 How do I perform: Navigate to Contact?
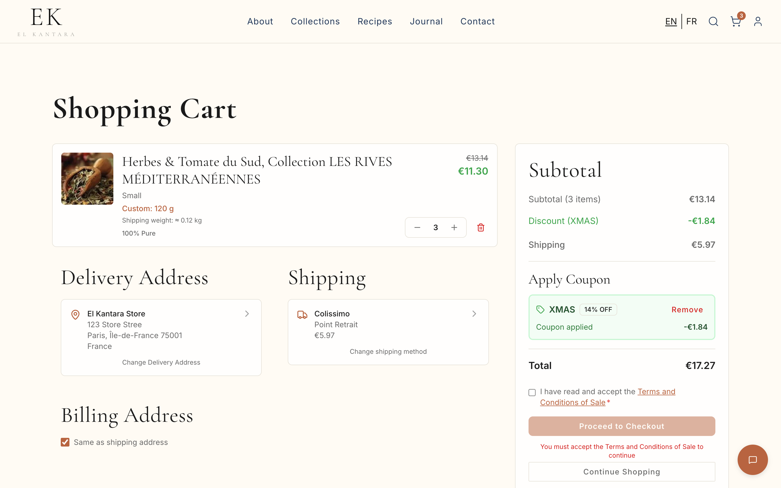[x=477, y=22]
